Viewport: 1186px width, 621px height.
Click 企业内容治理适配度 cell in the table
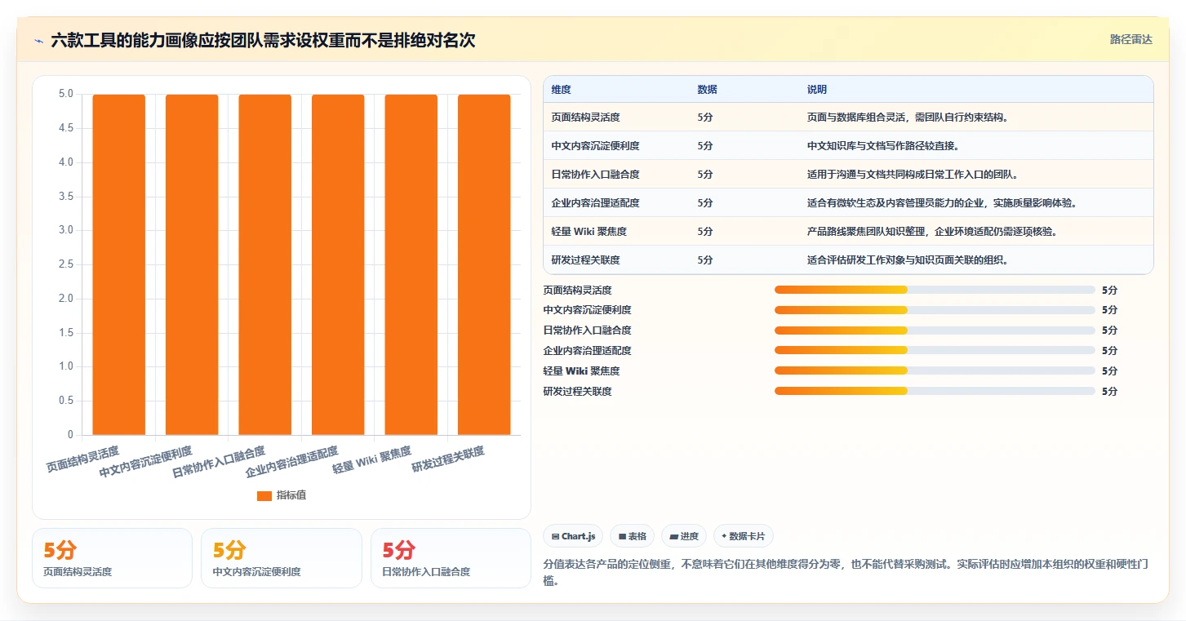click(595, 203)
